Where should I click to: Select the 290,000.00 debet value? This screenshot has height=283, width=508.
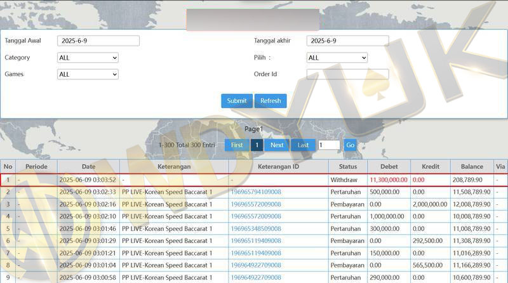click(x=385, y=277)
